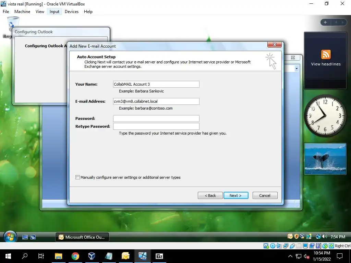Click VirtualBox display indicator
351x263 pixels.
point(305,246)
